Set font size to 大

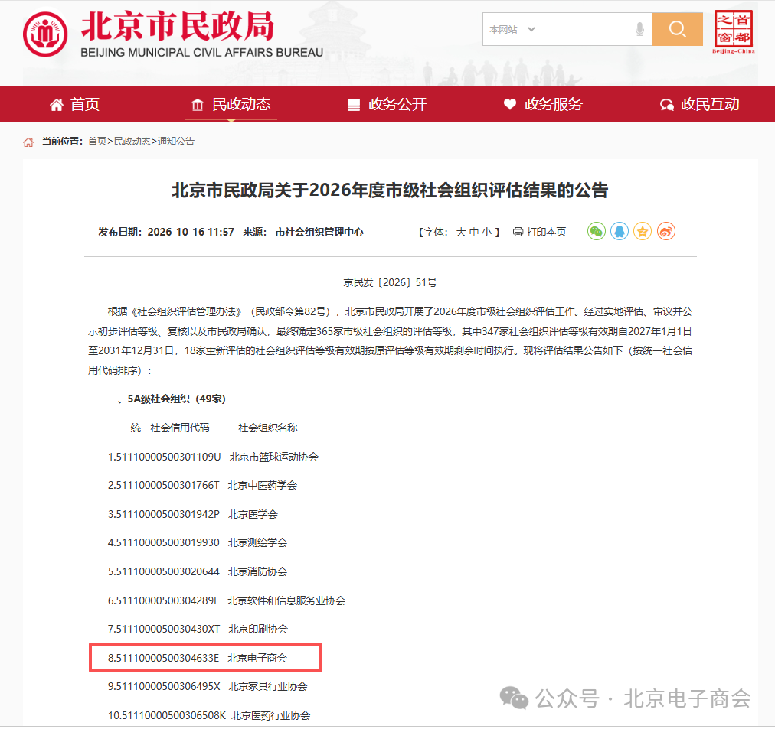461,232
